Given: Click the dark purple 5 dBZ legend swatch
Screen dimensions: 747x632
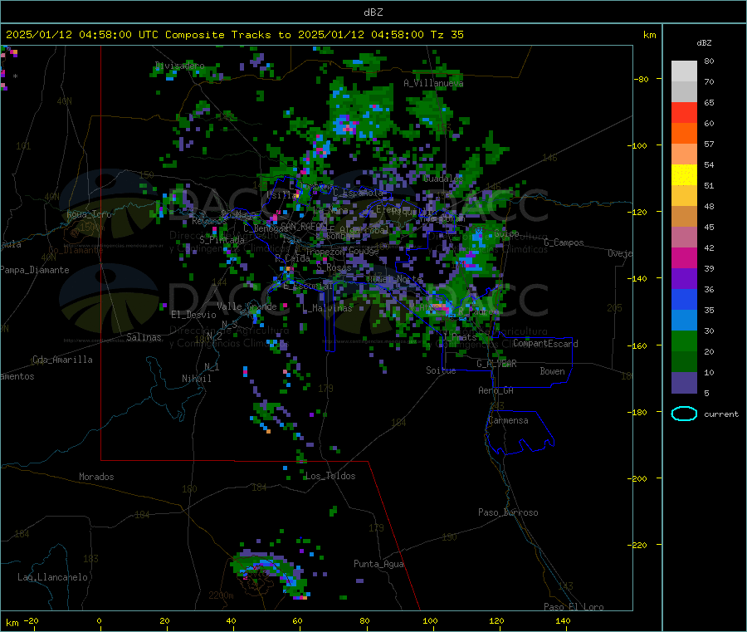Looking at the screenshot, I should point(684,383).
